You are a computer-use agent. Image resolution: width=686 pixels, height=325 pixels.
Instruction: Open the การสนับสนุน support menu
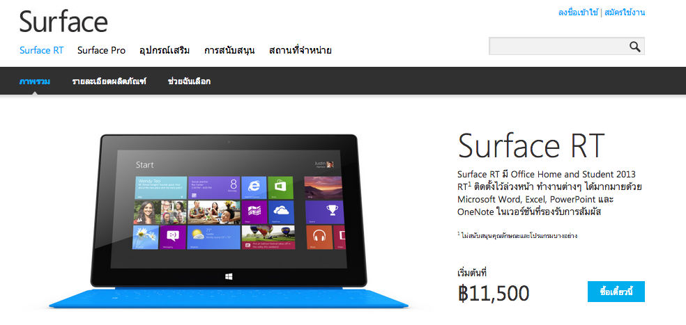click(229, 50)
